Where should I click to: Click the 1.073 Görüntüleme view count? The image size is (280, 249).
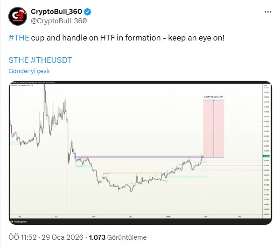coord(117,237)
